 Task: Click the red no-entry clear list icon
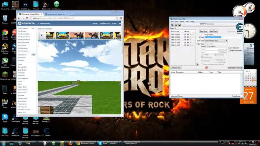207,68
